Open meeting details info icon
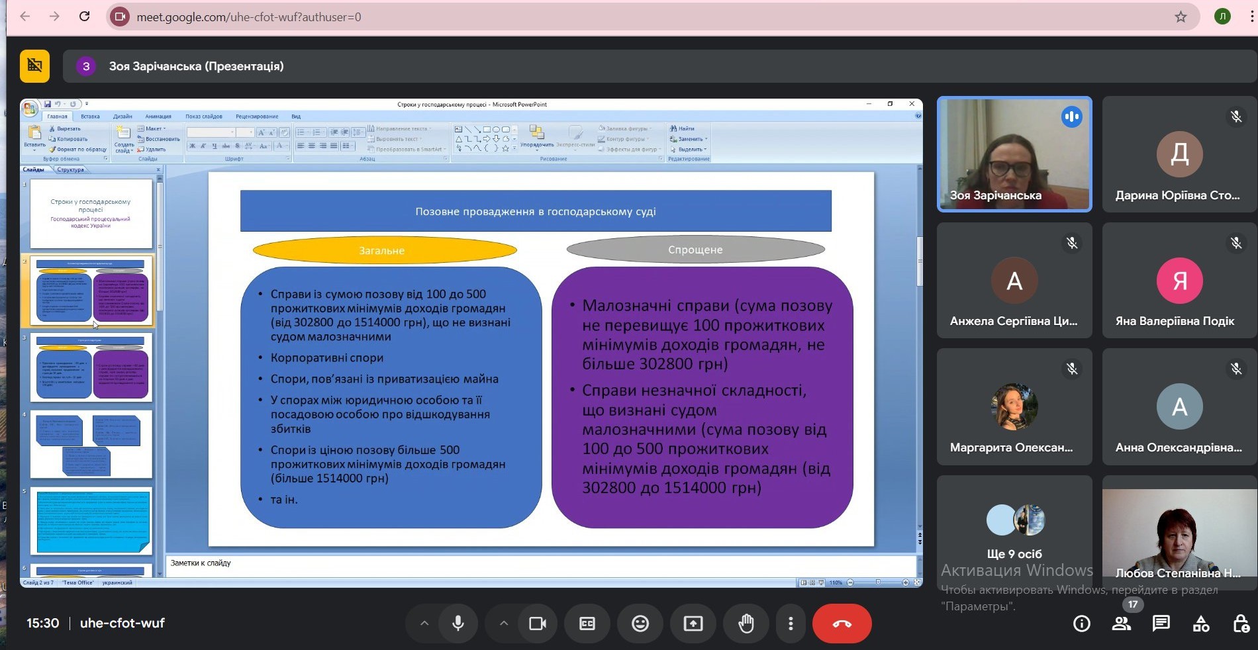The height and width of the screenshot is (650, 1258). 1081,624
